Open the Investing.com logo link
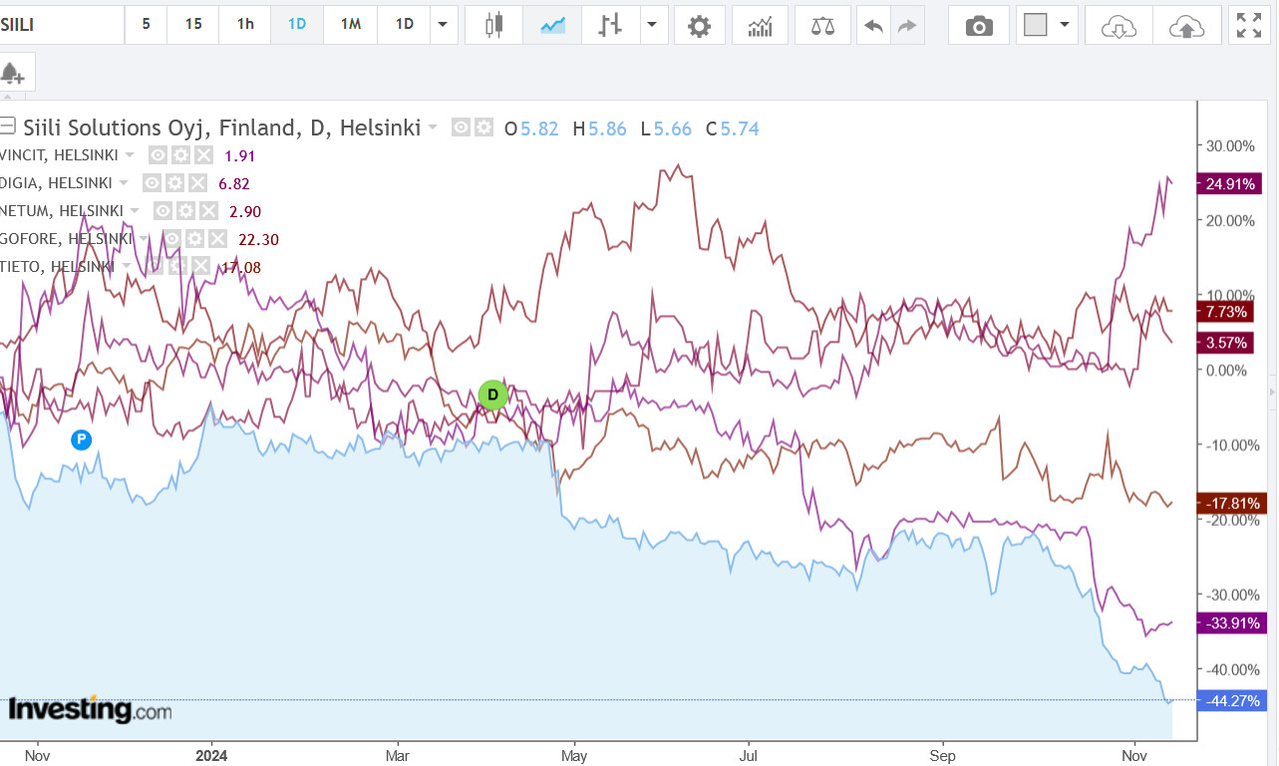The image size is (1279, 766). (90, 710)
